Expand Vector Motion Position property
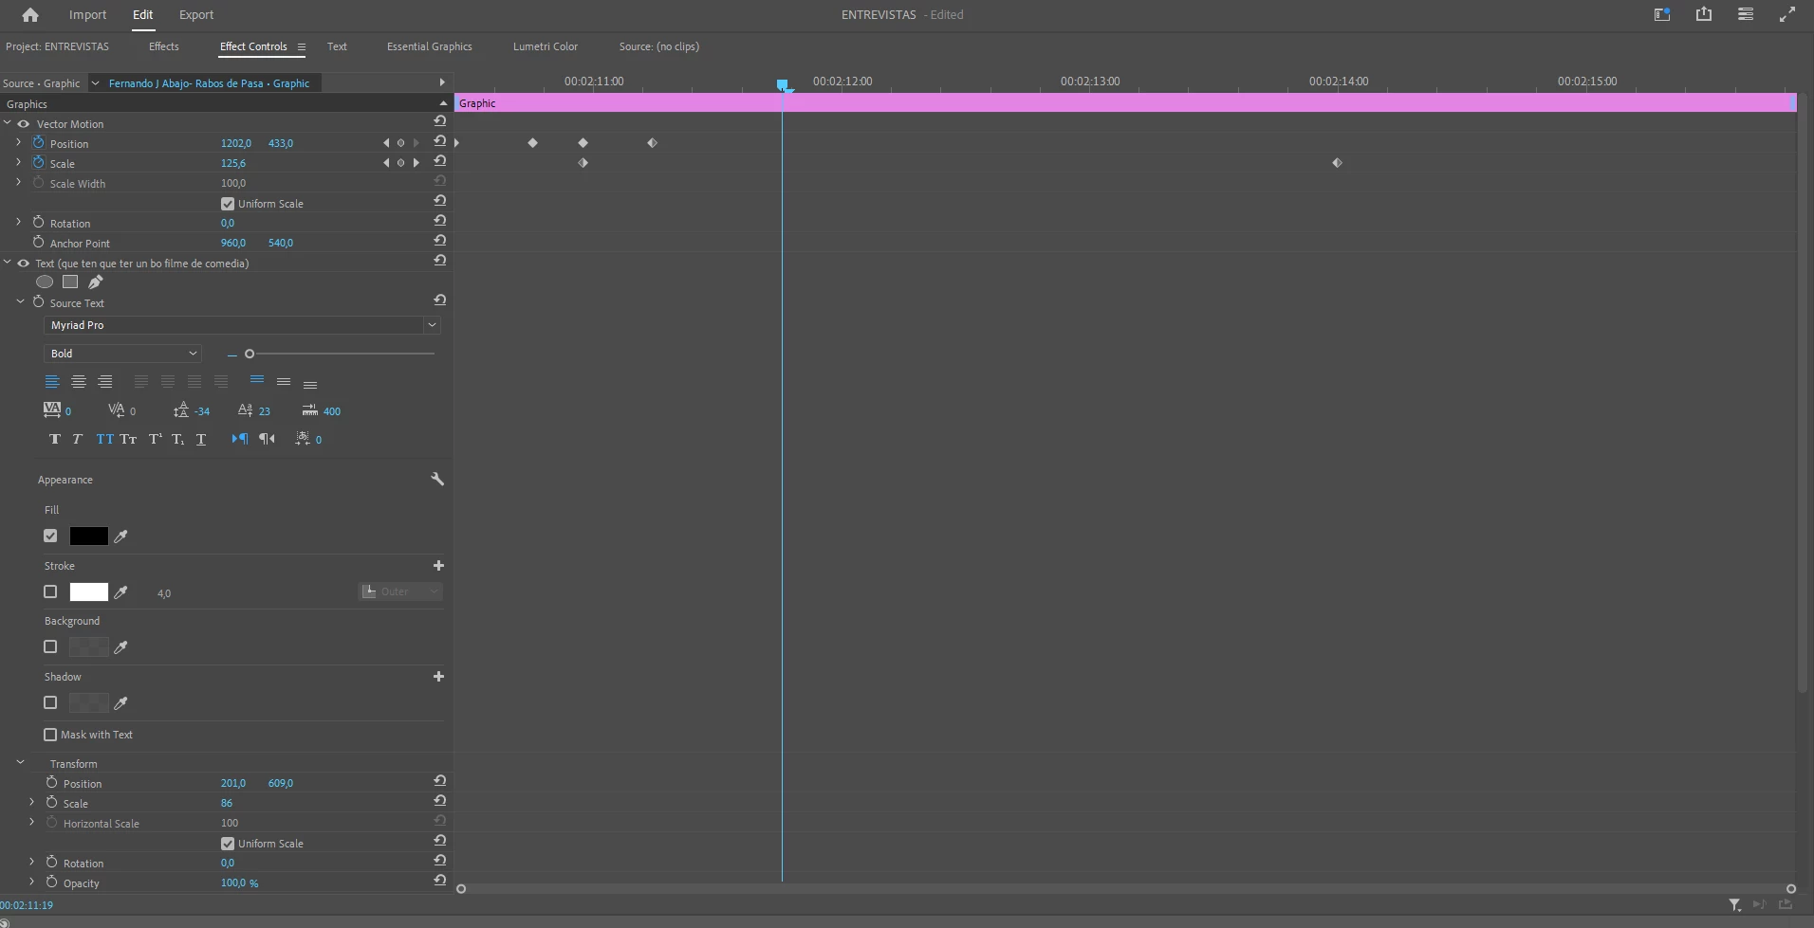Screen dimensions: 1814x928 pos(18,142)
